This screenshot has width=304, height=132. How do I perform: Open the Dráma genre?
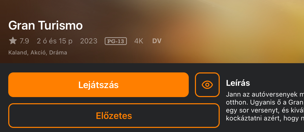click(x=58, y=53)
